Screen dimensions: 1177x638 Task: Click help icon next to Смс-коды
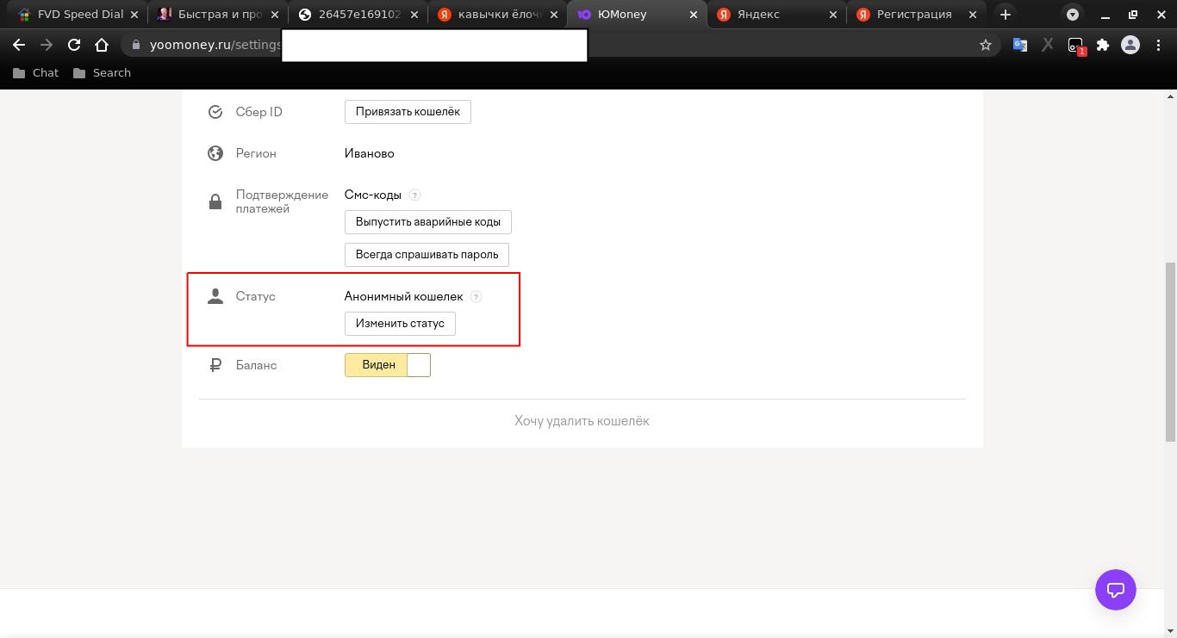414,195
